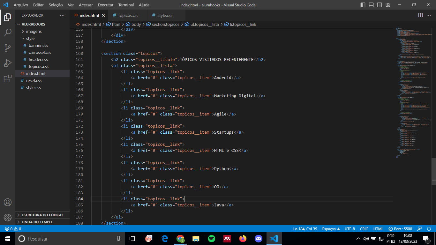Open the Arquivo menu
The height and width of the screenshot is (245, 436).
coord(21,5)
